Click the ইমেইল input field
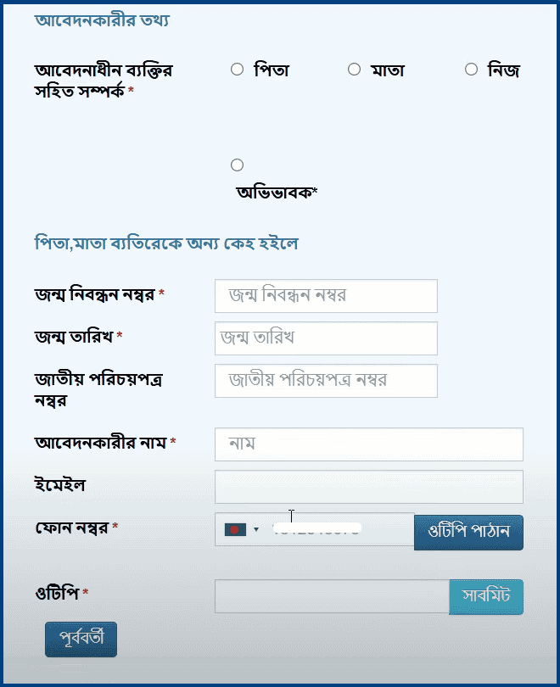Image resolution: width=560 pixels, height=687 pixels. click(x=369, y=485)
